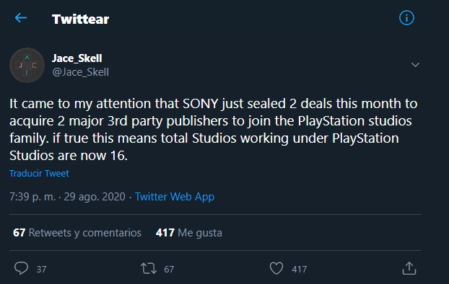The image size is (449, 284).
Task: Select the like count 417 beside heart
Action: [x=300, y=269]
